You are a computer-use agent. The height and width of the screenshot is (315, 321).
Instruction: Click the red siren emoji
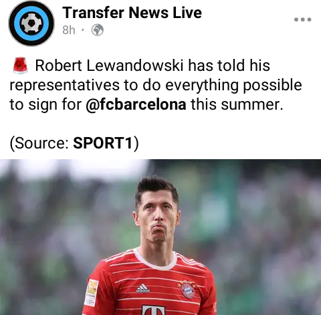(x=20, y=65)
